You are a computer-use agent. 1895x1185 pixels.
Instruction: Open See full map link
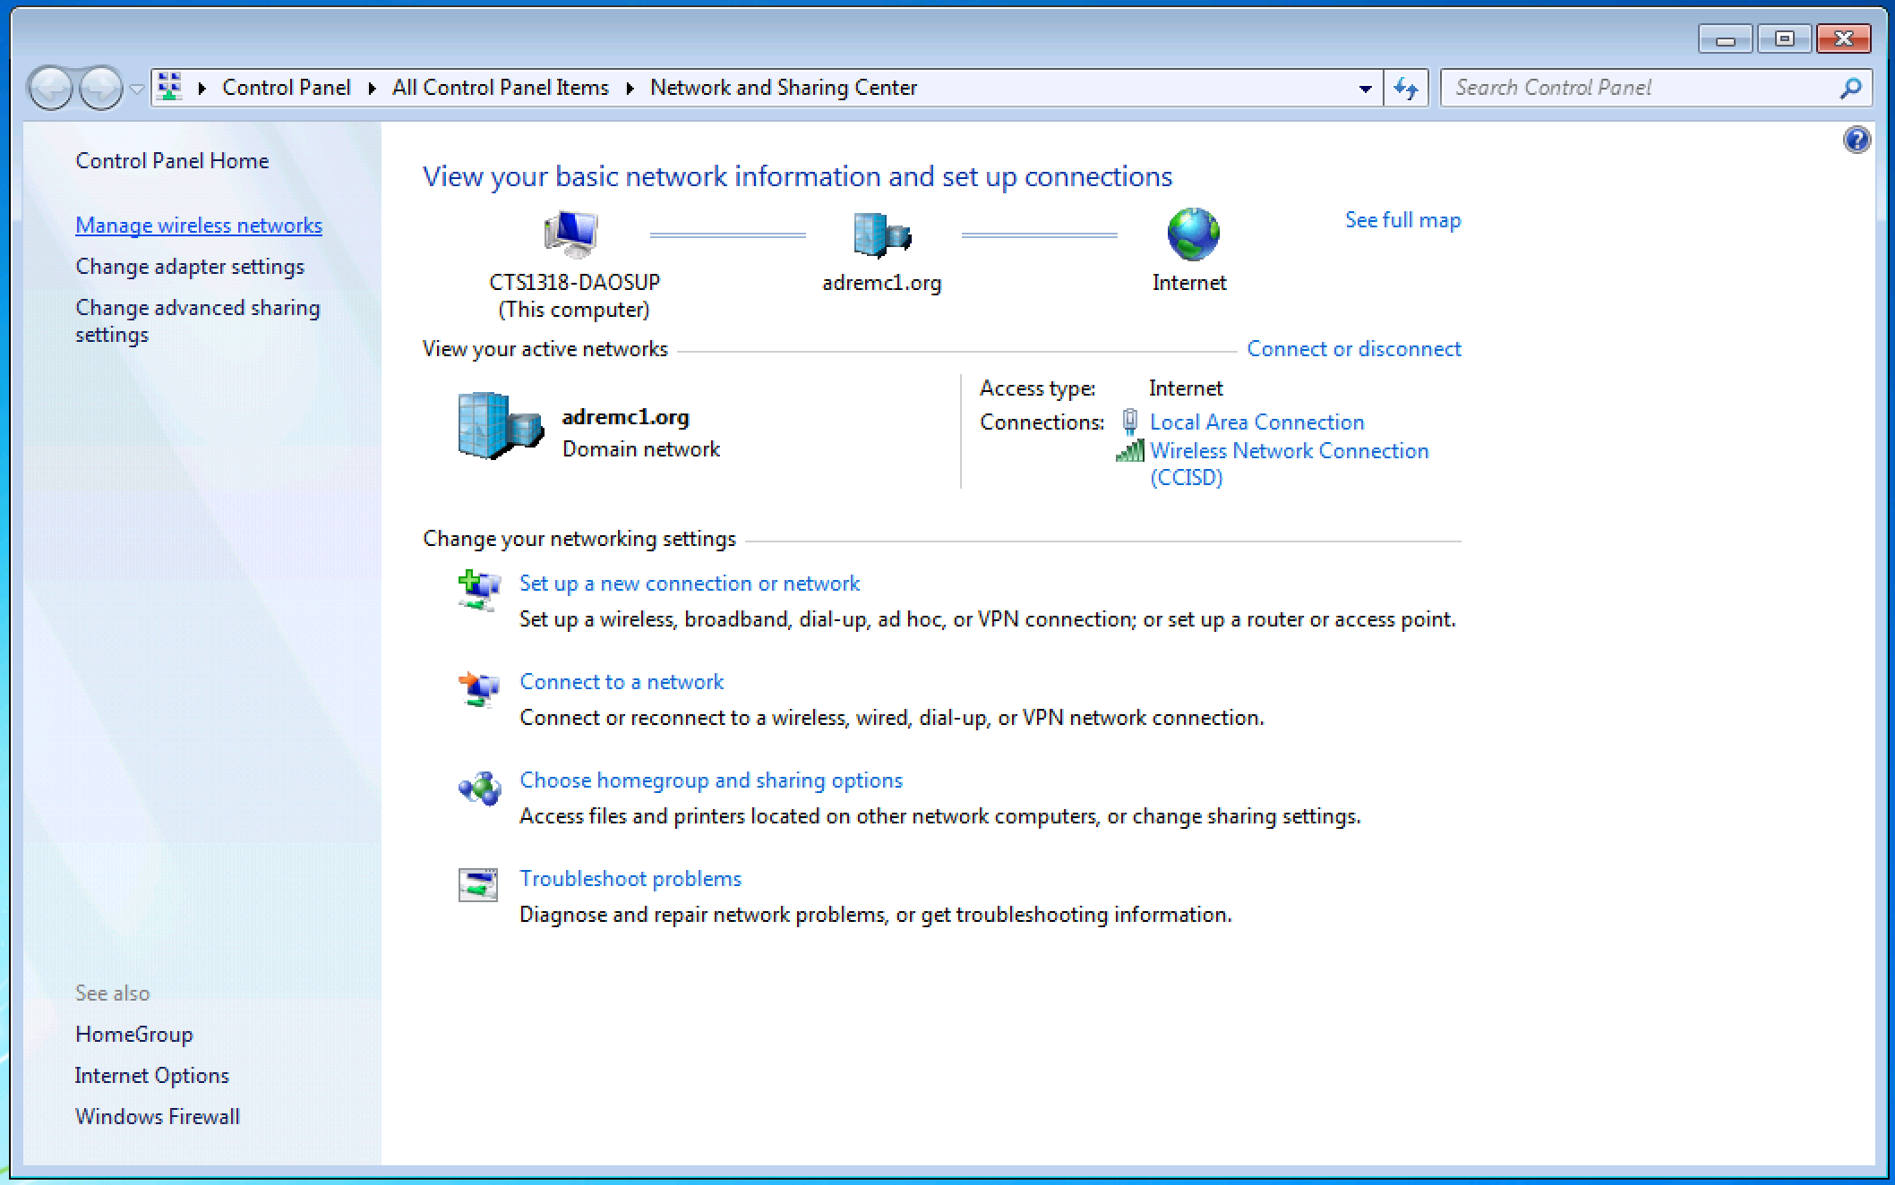[1402, 220]
